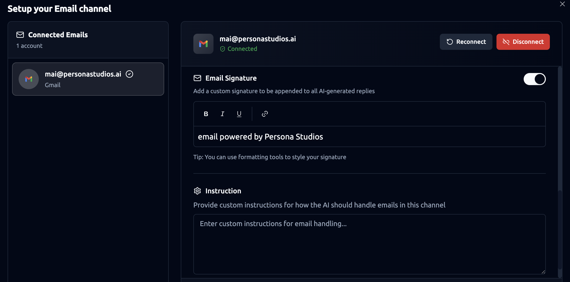
Task: Click the Gmail avatar in Connected Emails list
Action: (29, 79)
